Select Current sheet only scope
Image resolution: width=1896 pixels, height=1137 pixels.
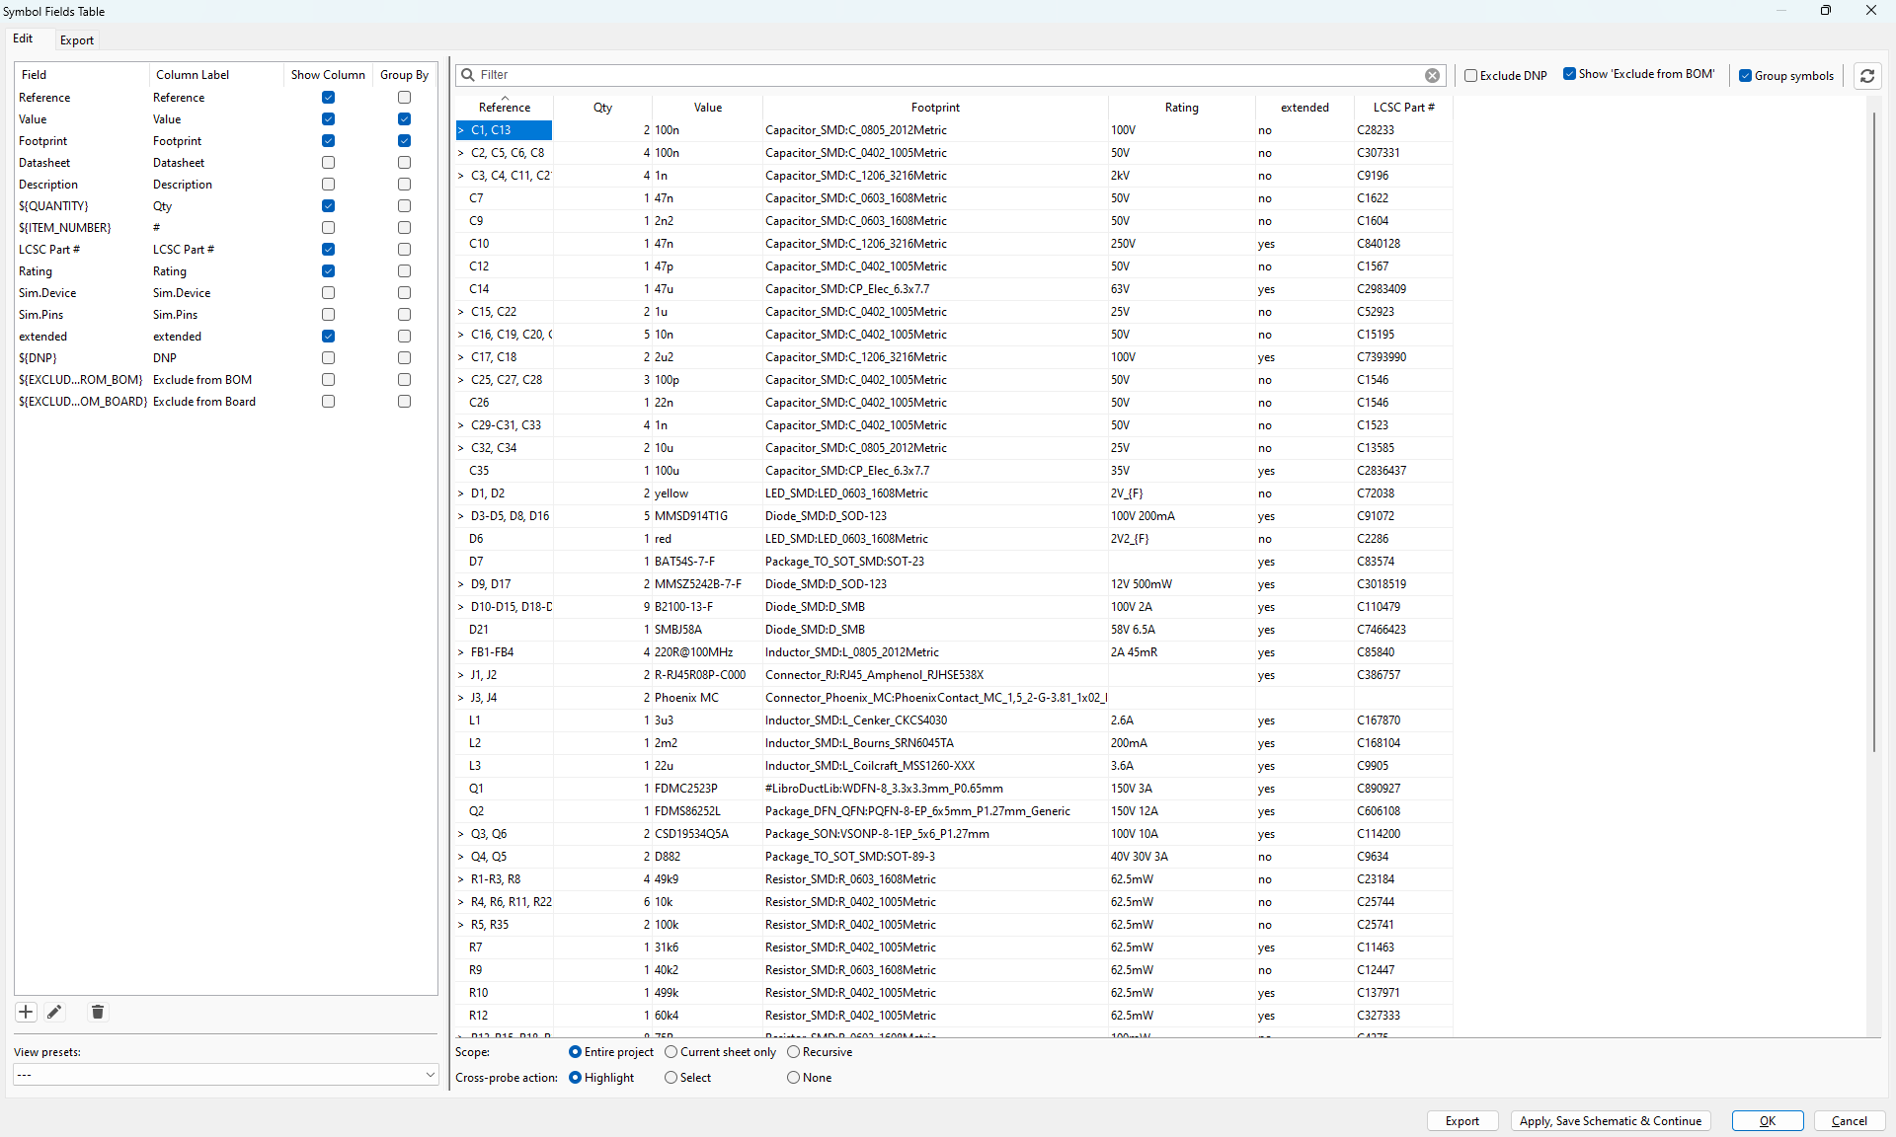[x=671, y=1052]
